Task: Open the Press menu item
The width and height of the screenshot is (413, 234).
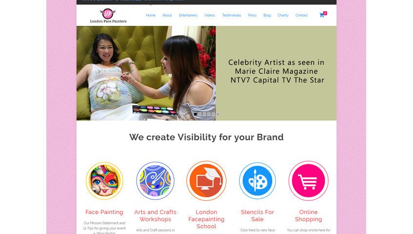Action: (252, 15)
